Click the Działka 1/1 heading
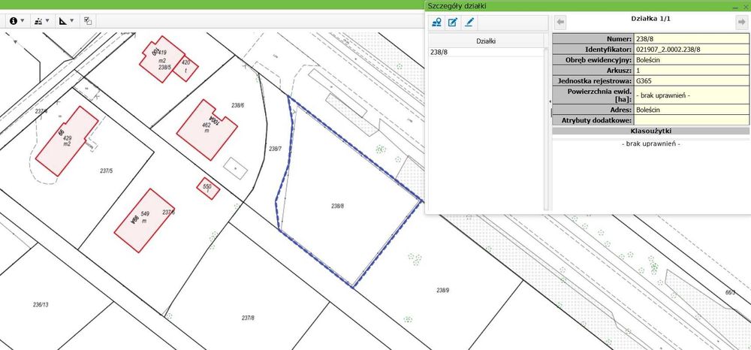The image size is (751, 350). pyautogui.click(x=651, y=19)
